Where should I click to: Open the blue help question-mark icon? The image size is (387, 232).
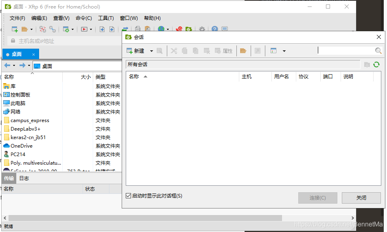[x=215, y=29]
